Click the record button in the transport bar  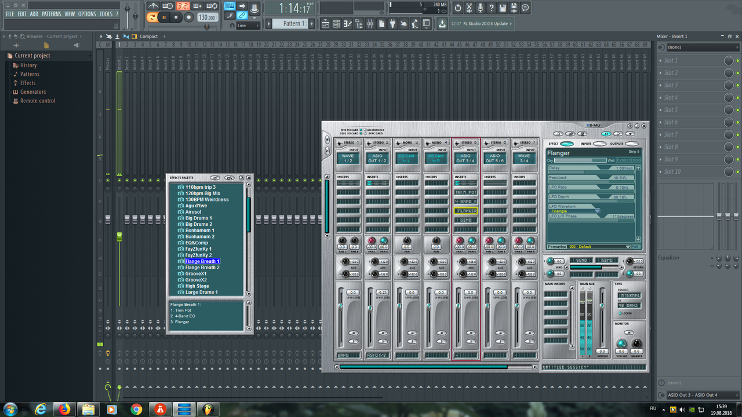click(x=188, y=17)
